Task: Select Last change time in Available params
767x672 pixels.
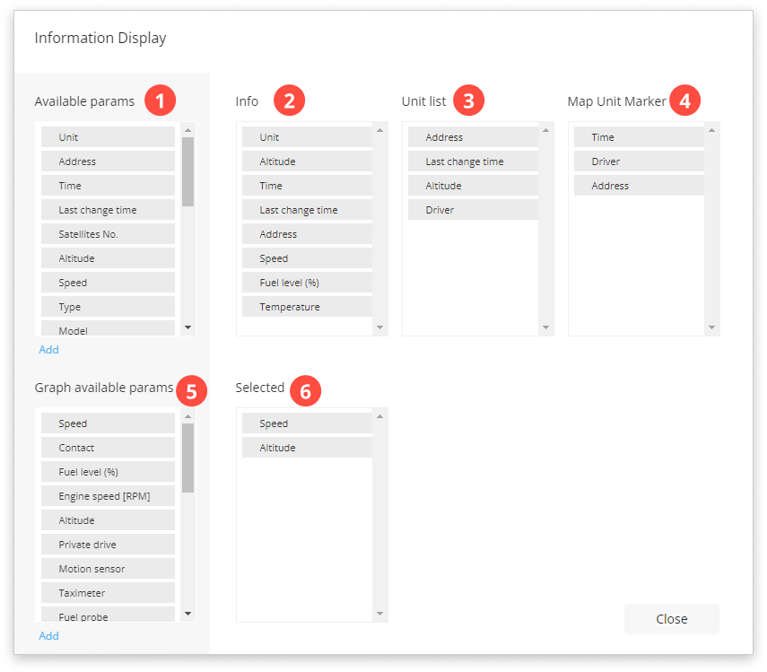Action: [x=109, y=210]
